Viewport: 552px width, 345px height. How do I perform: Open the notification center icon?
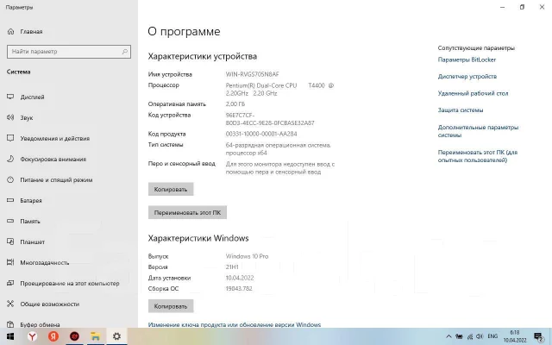pos(538,337)
